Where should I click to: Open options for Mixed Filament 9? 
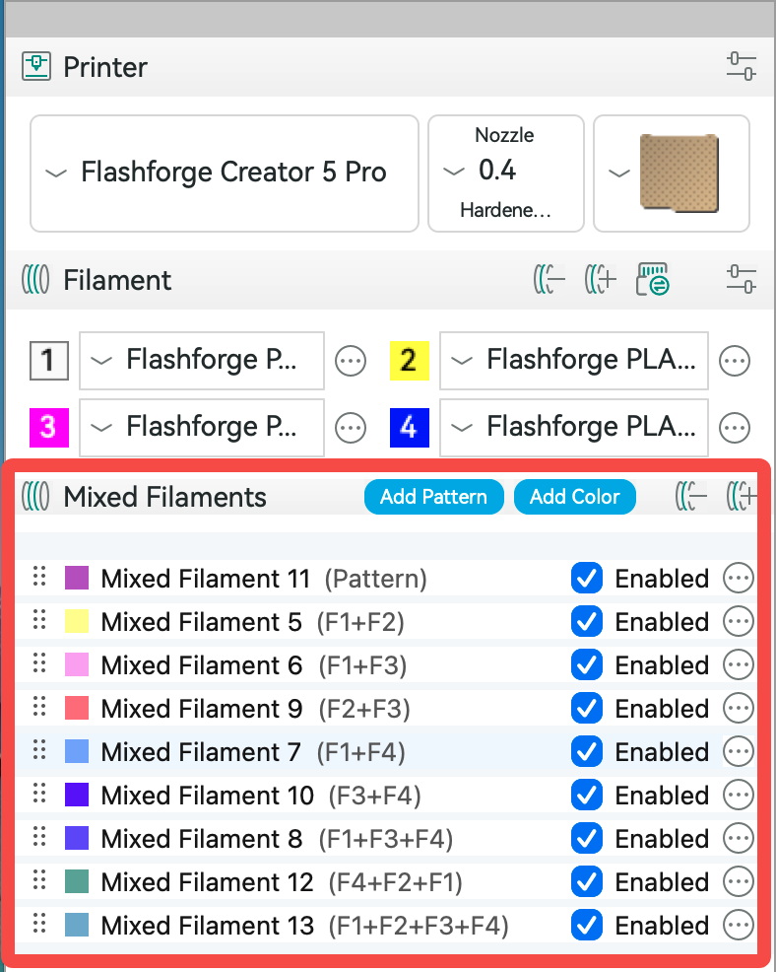(739, 709)
